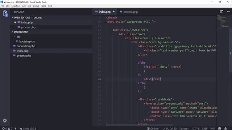The image size is (232, 130).
Task: Click the split editor icon
Action: [x=221, y=12]
